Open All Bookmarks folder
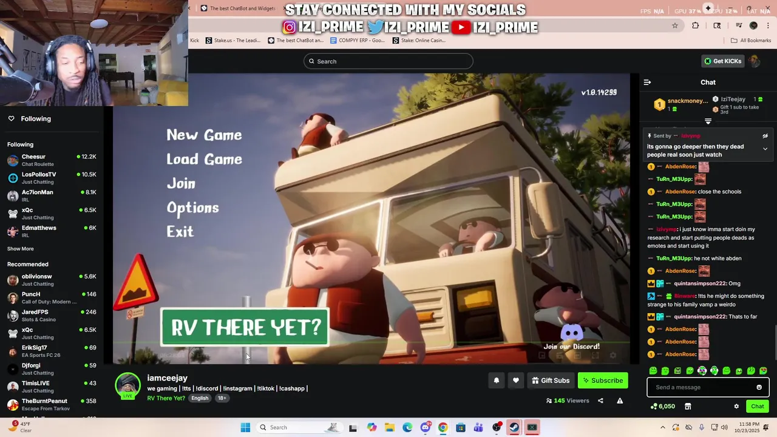This screenshot has width=777, height=437. point(751,41)
